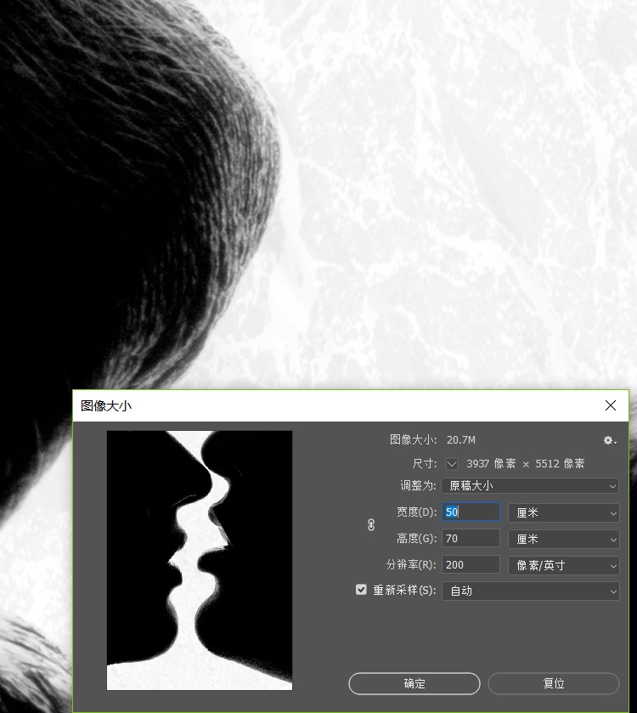The height and width of the screenshot is (713, 637).
Task: Expand the 调整为 preset dropdown
Action: [x=530, y=486]
